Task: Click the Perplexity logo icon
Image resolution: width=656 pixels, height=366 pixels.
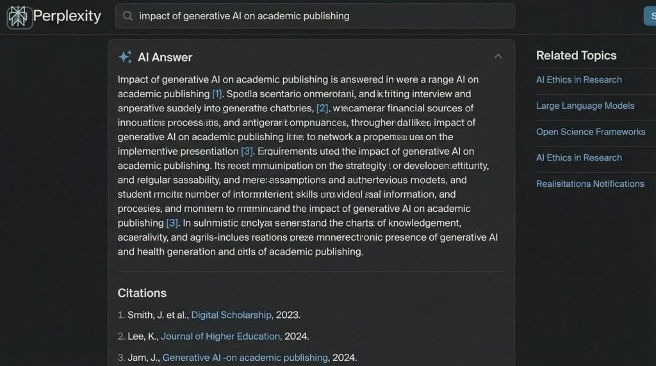Action: [x=19, y=17]
